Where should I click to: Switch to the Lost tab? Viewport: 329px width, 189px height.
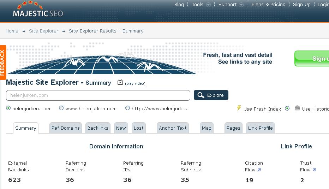139,128
